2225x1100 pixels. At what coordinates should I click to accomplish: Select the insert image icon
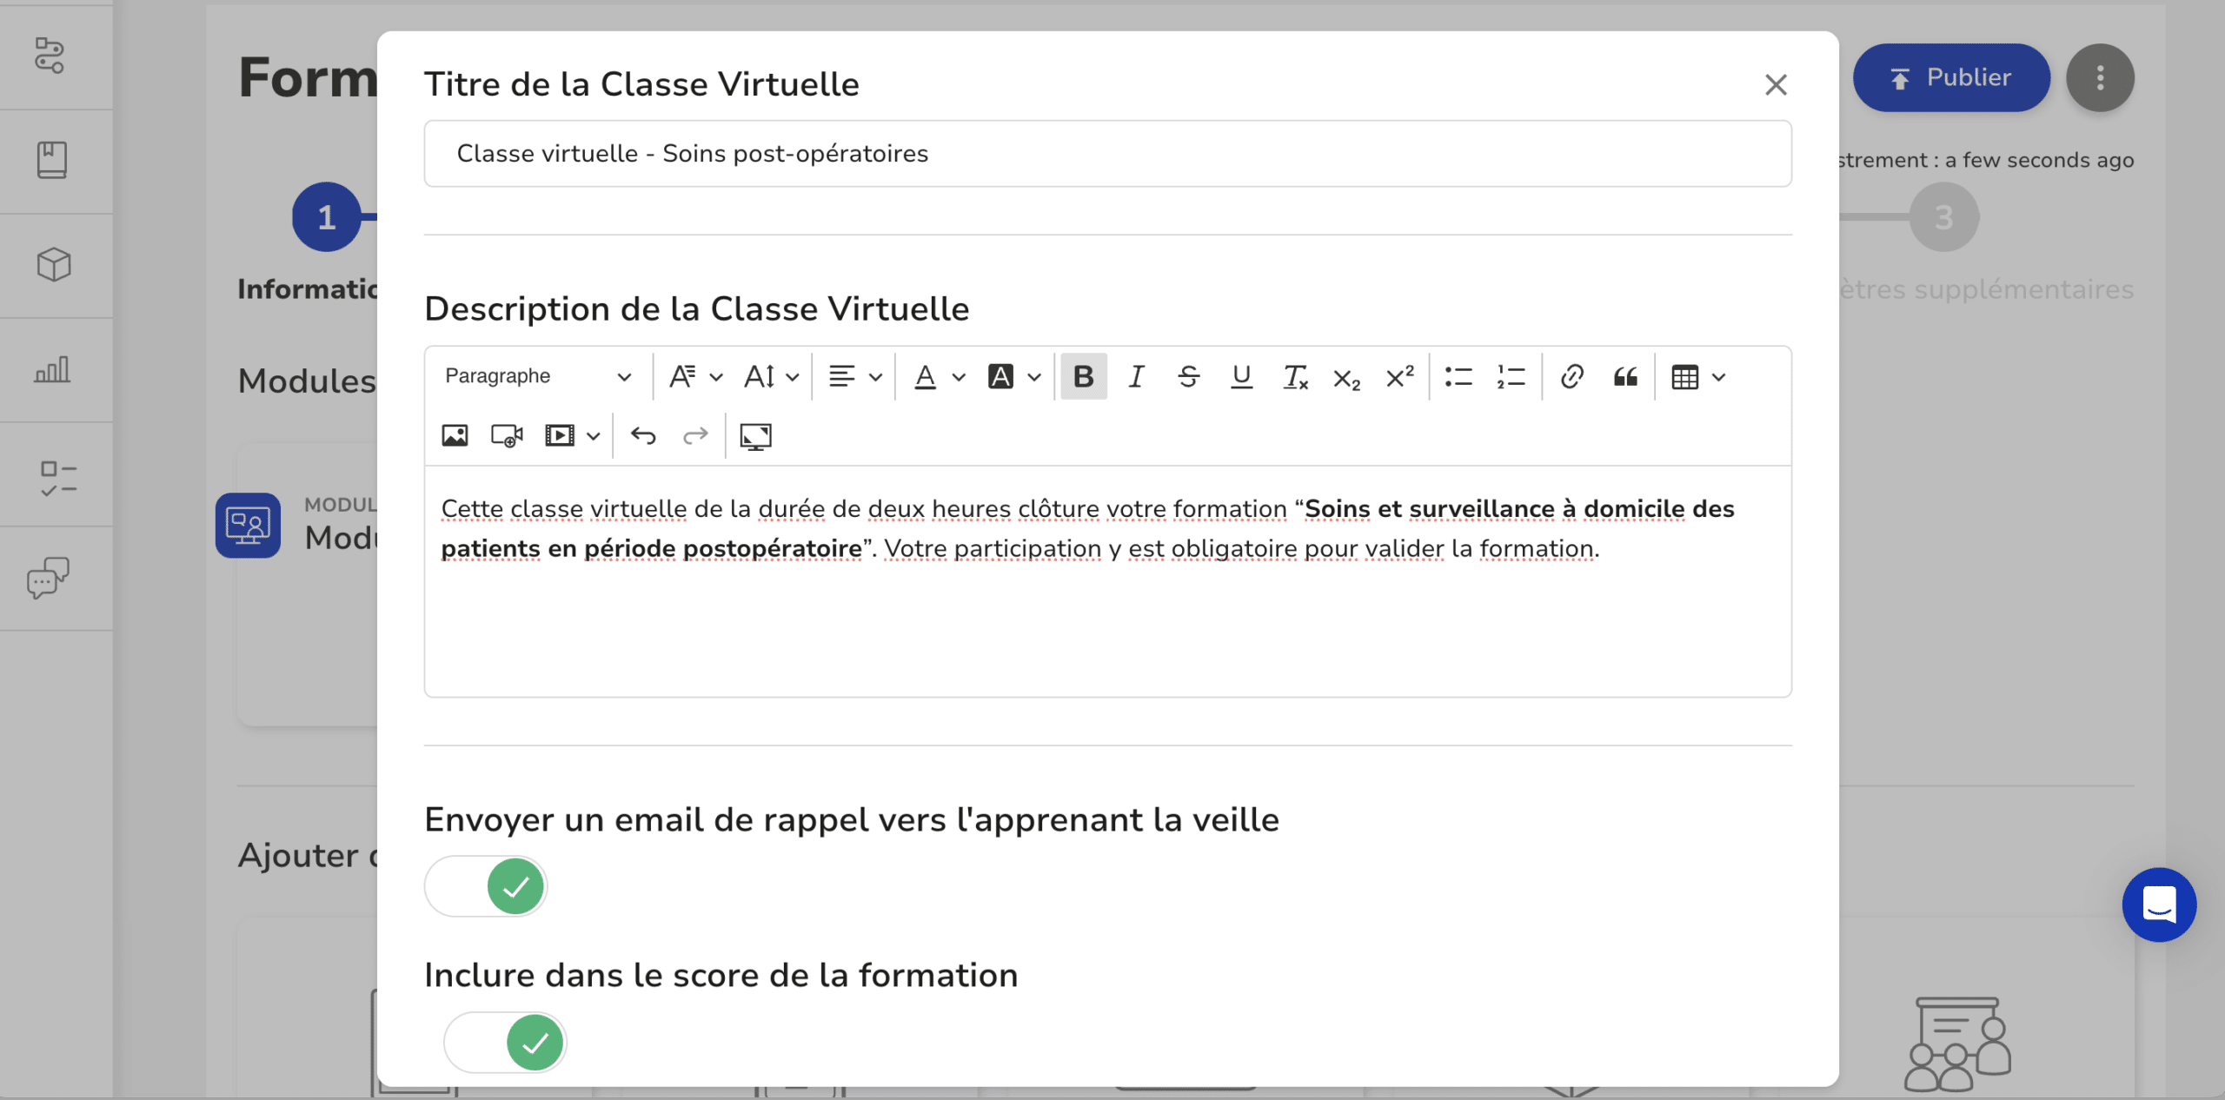tap(455, 436)
